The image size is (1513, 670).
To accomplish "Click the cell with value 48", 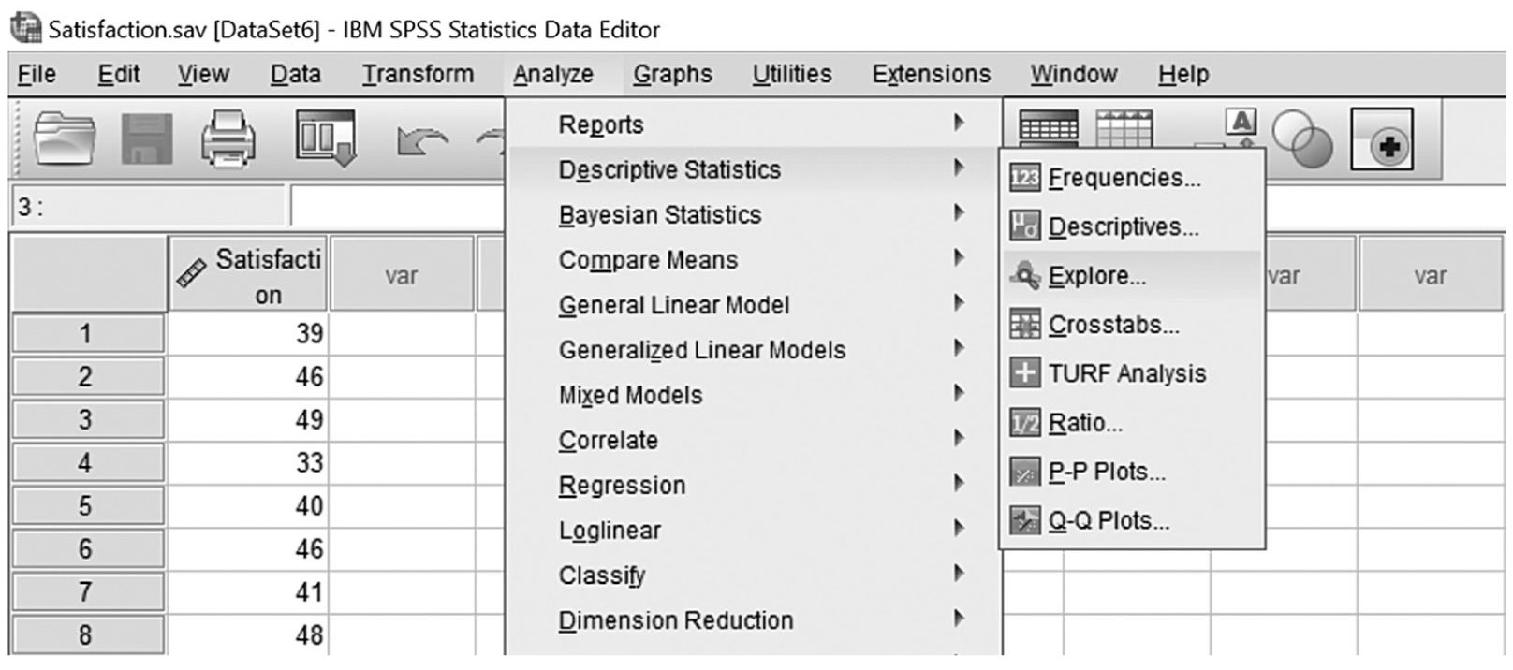I will [248, 634].
